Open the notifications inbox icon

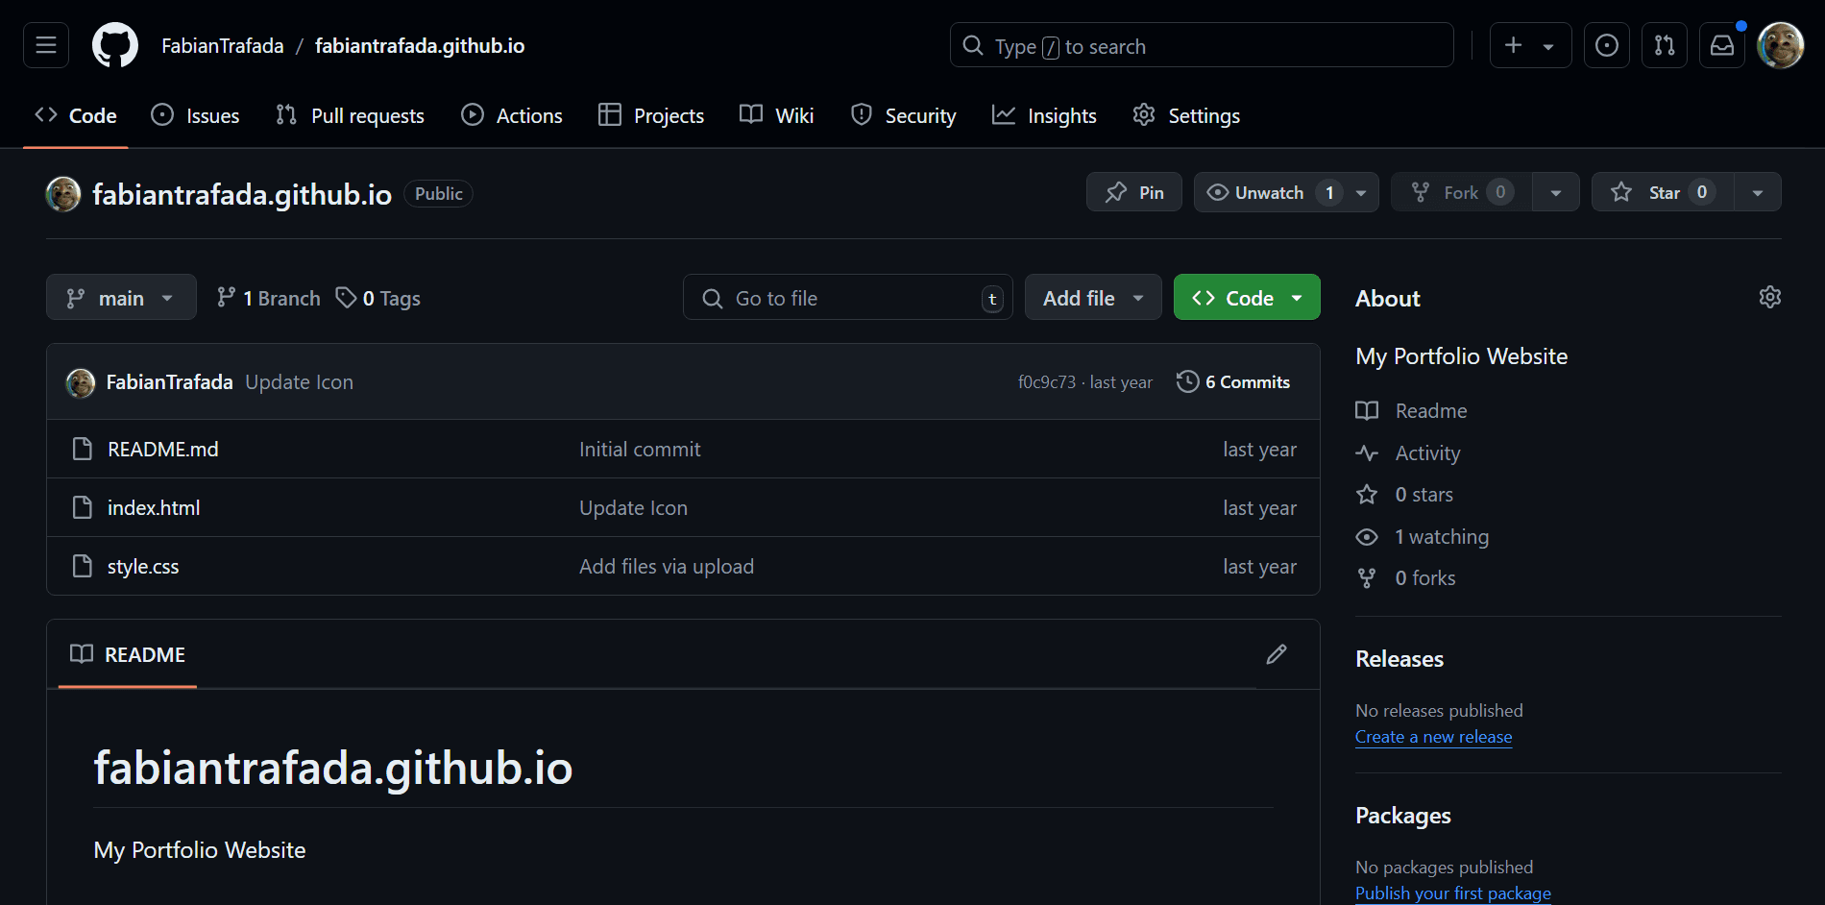pyautogui.click(x=1722, y=45)
